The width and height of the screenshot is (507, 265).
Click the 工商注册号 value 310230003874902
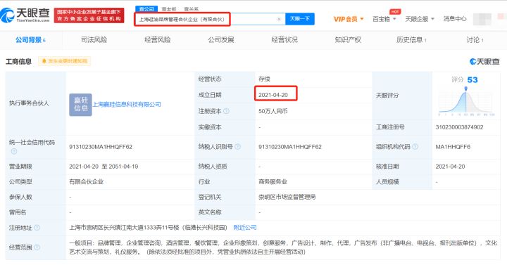[x=459, y=127]
